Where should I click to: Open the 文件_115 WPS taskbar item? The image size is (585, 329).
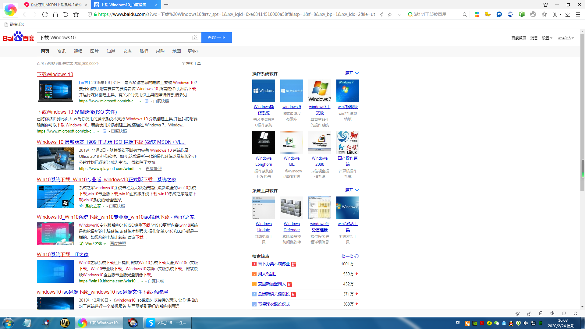coord(168,323)
